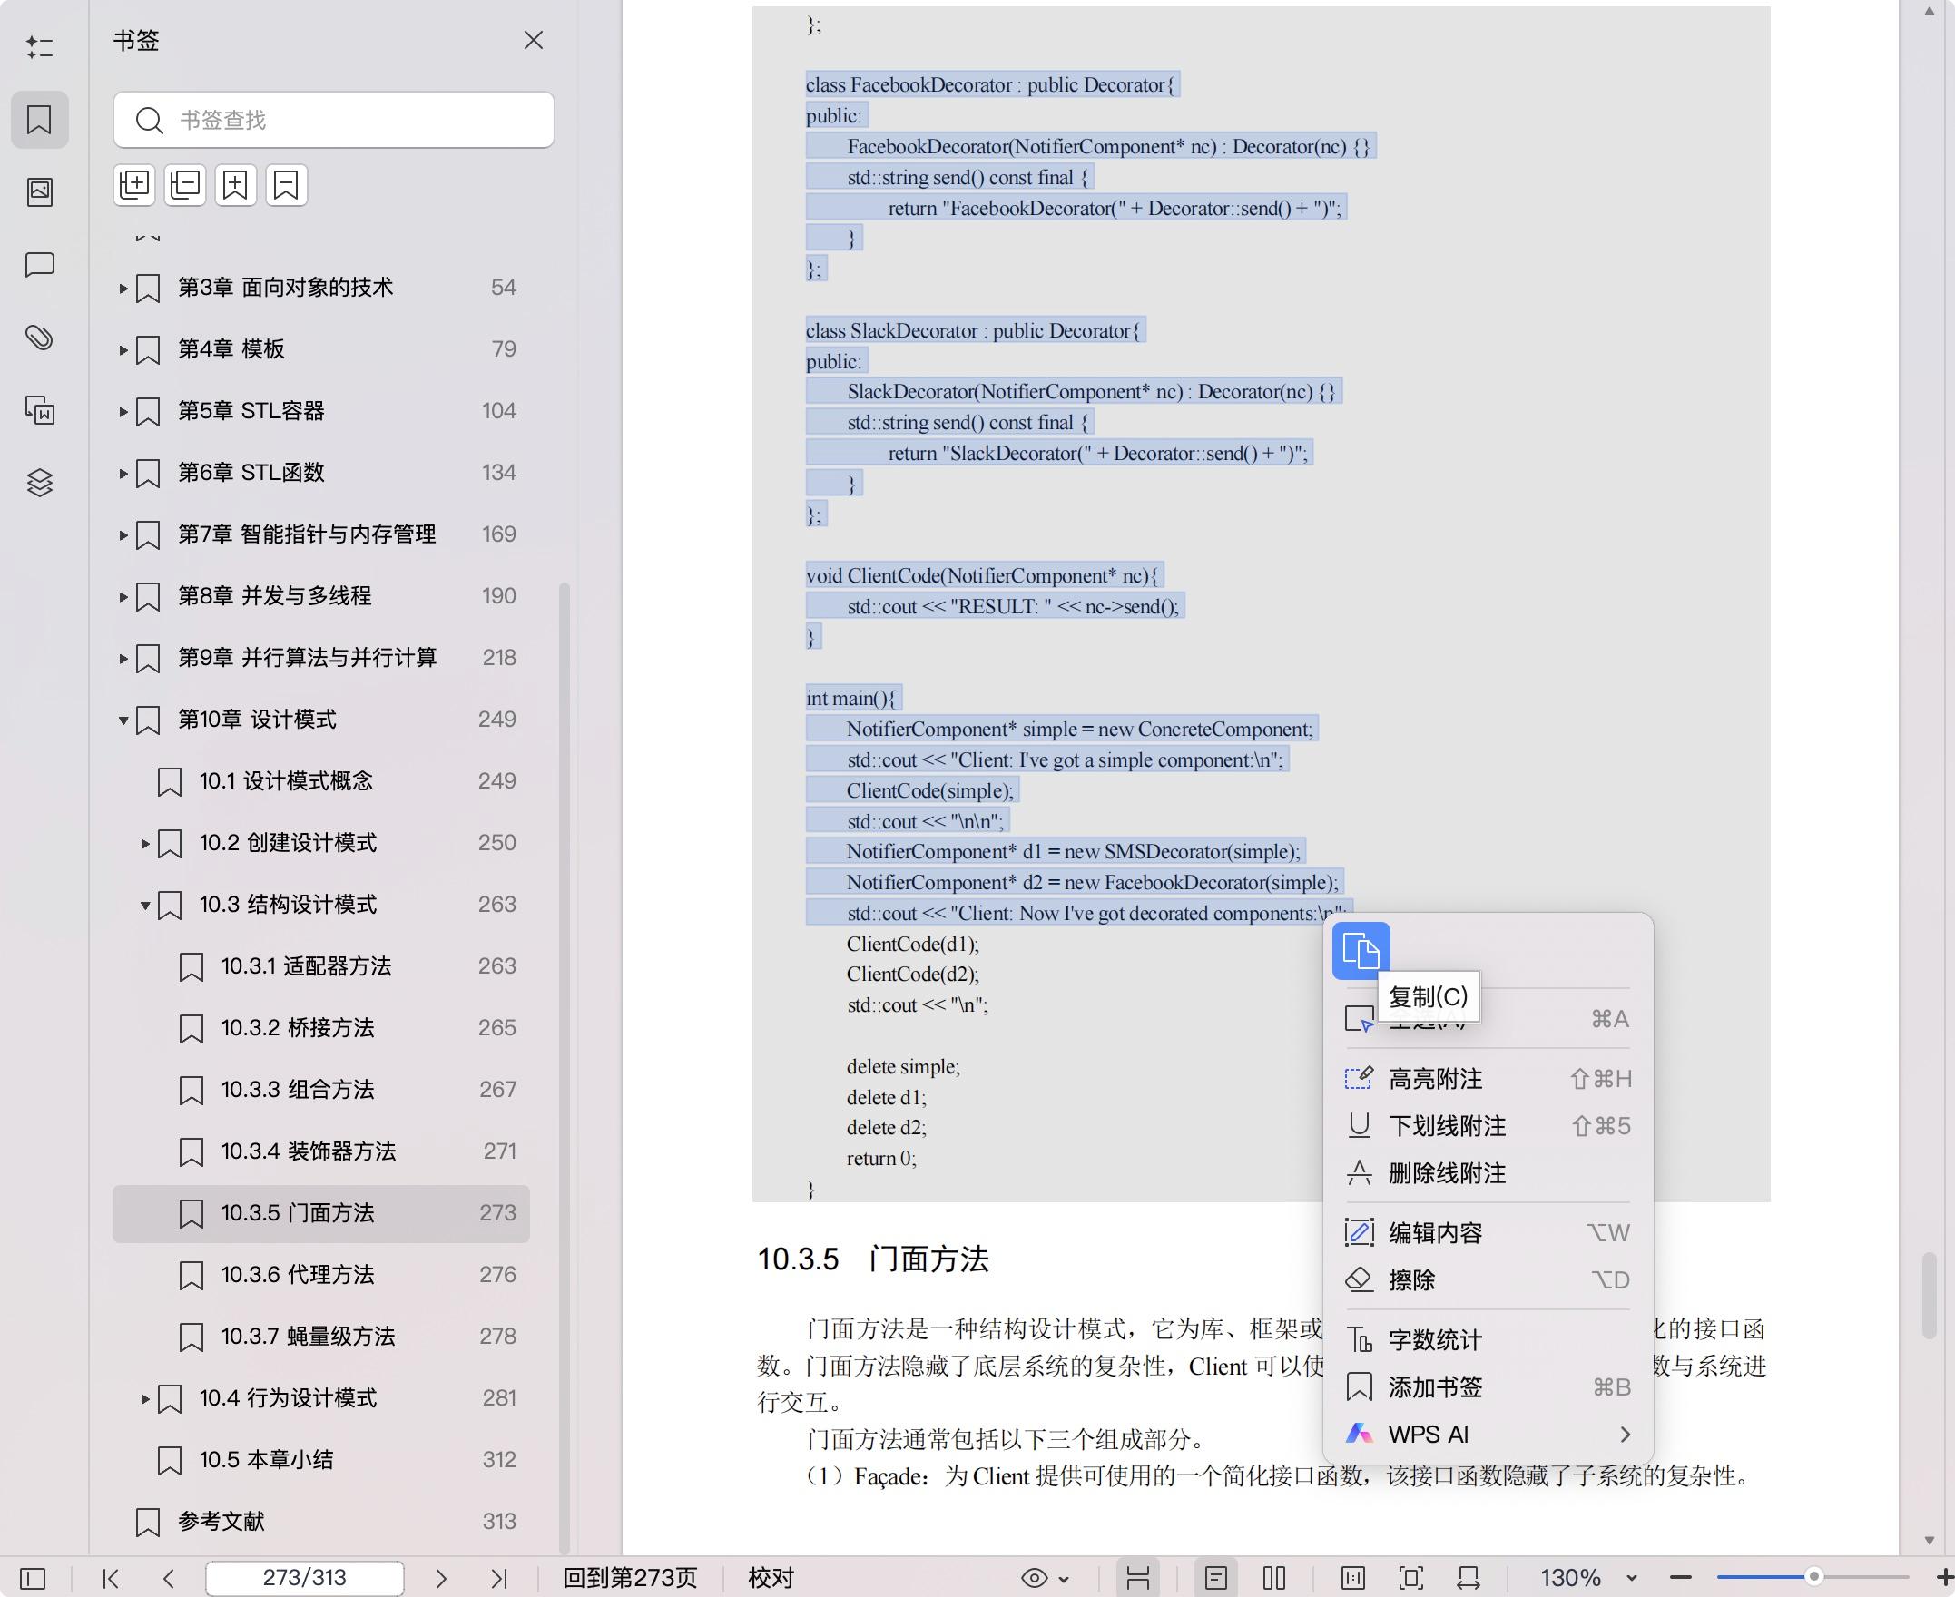
Task: Click the fit page fullscreen icon
Action: [x=1410, y=1579]
